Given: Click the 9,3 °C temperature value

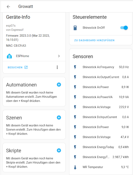Looking at the screenshot, I should (x=125, y=167).
